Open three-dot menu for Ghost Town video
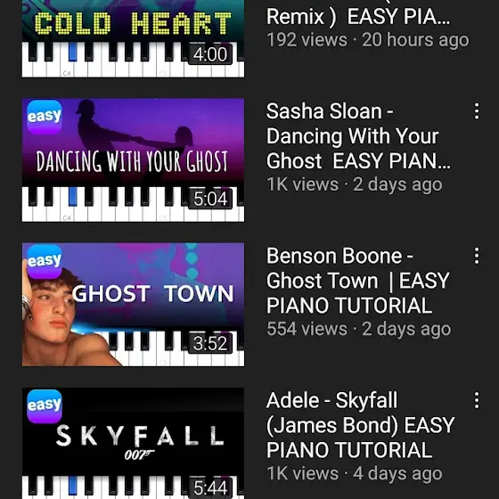 point(477,256)
